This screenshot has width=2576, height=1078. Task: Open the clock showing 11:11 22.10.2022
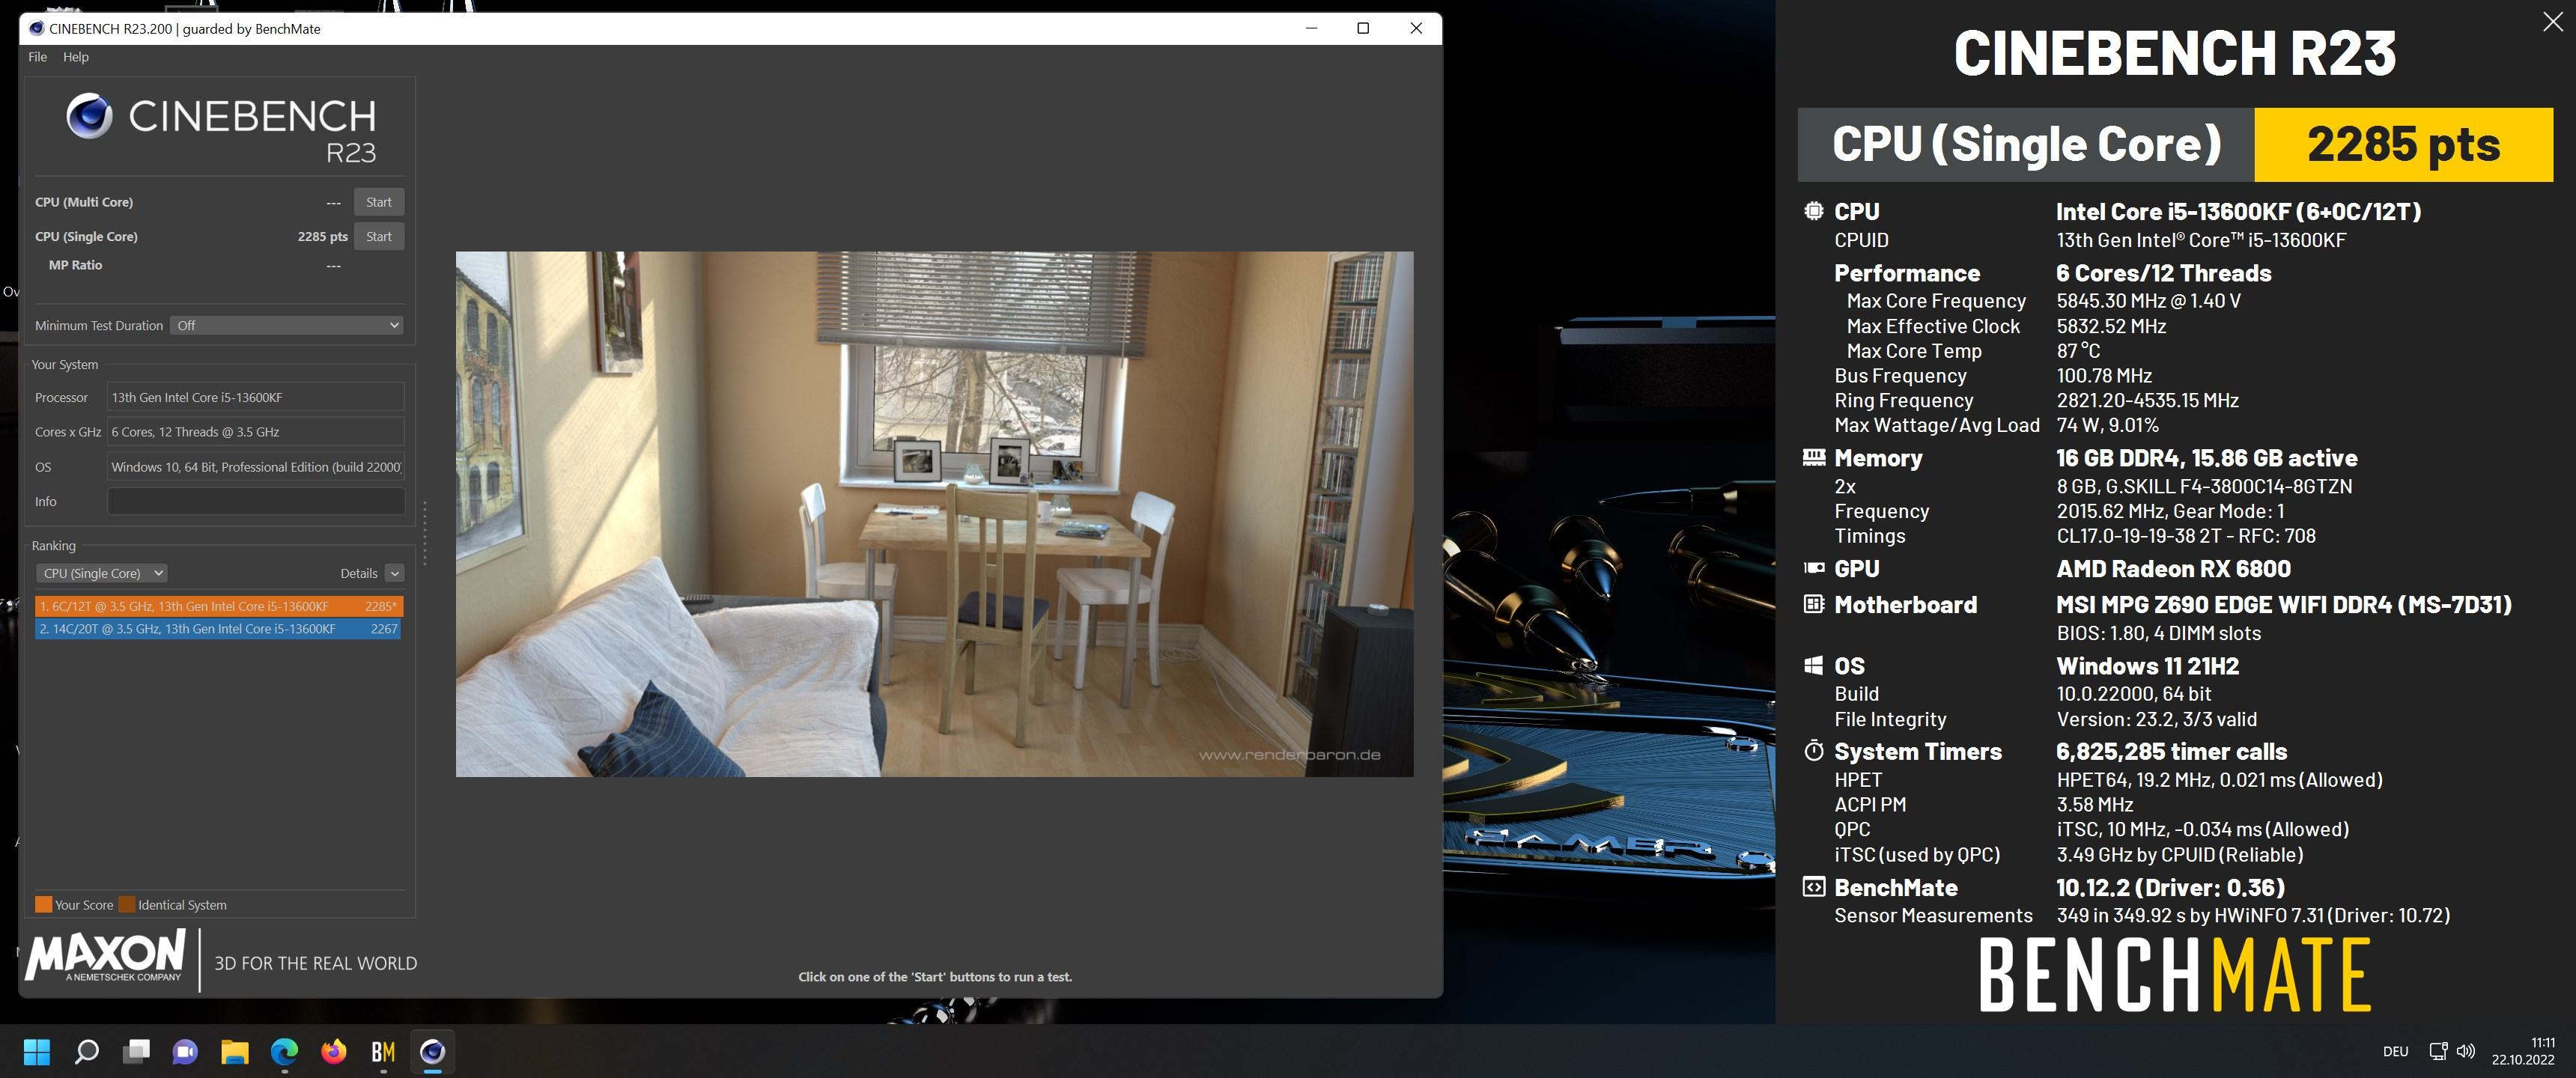pyautogui.click(x=2522, y=1052)
